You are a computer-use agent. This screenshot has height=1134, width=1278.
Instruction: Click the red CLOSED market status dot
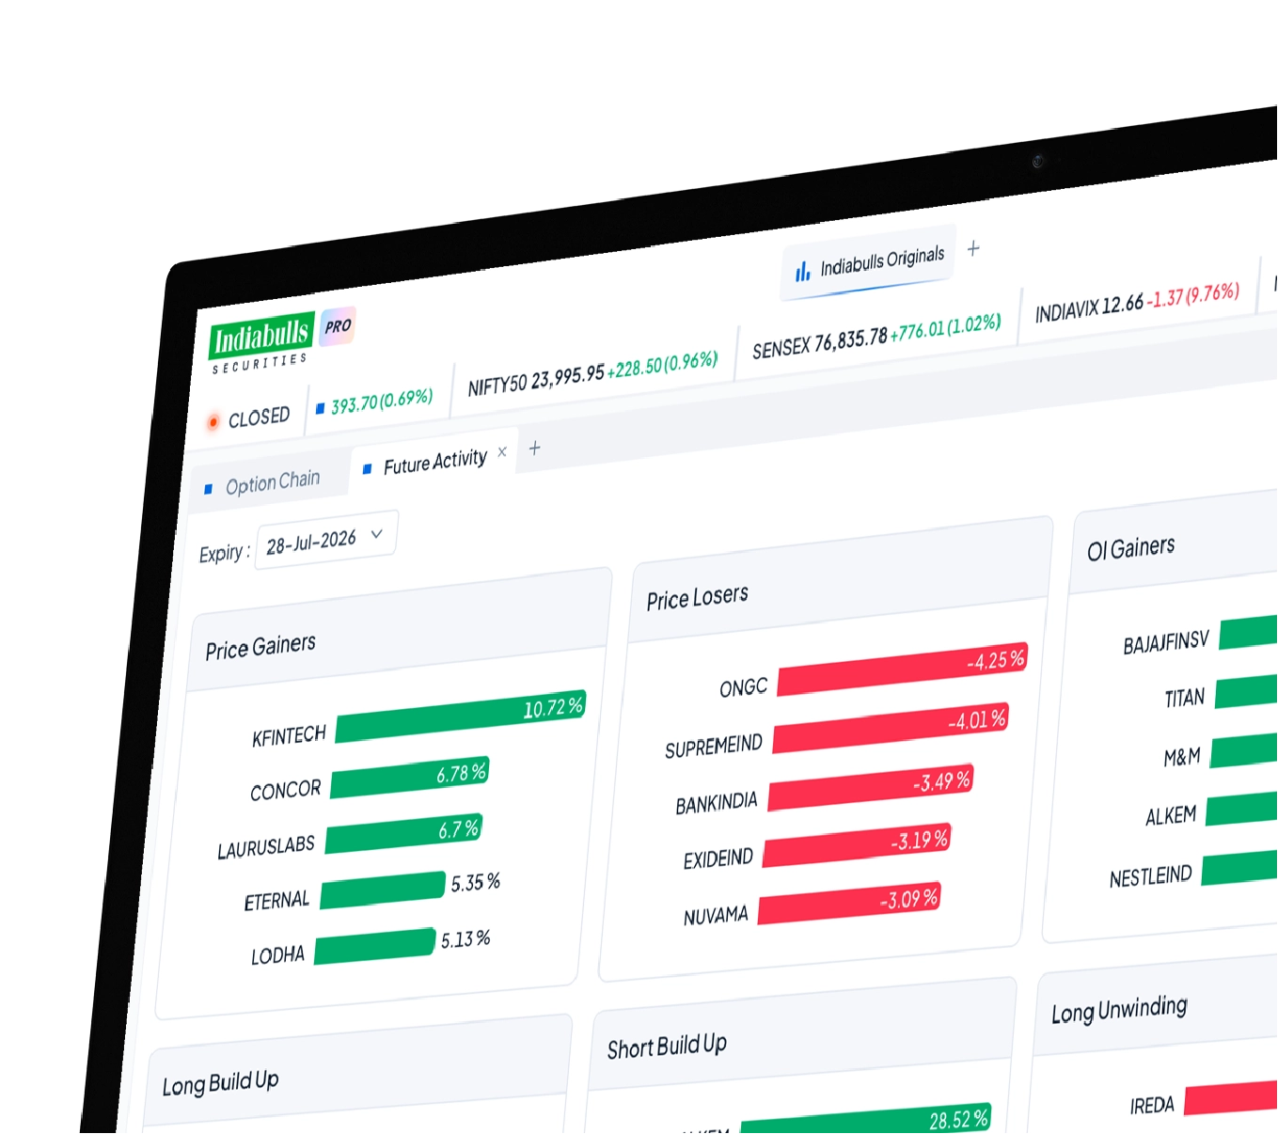point(213,422)
